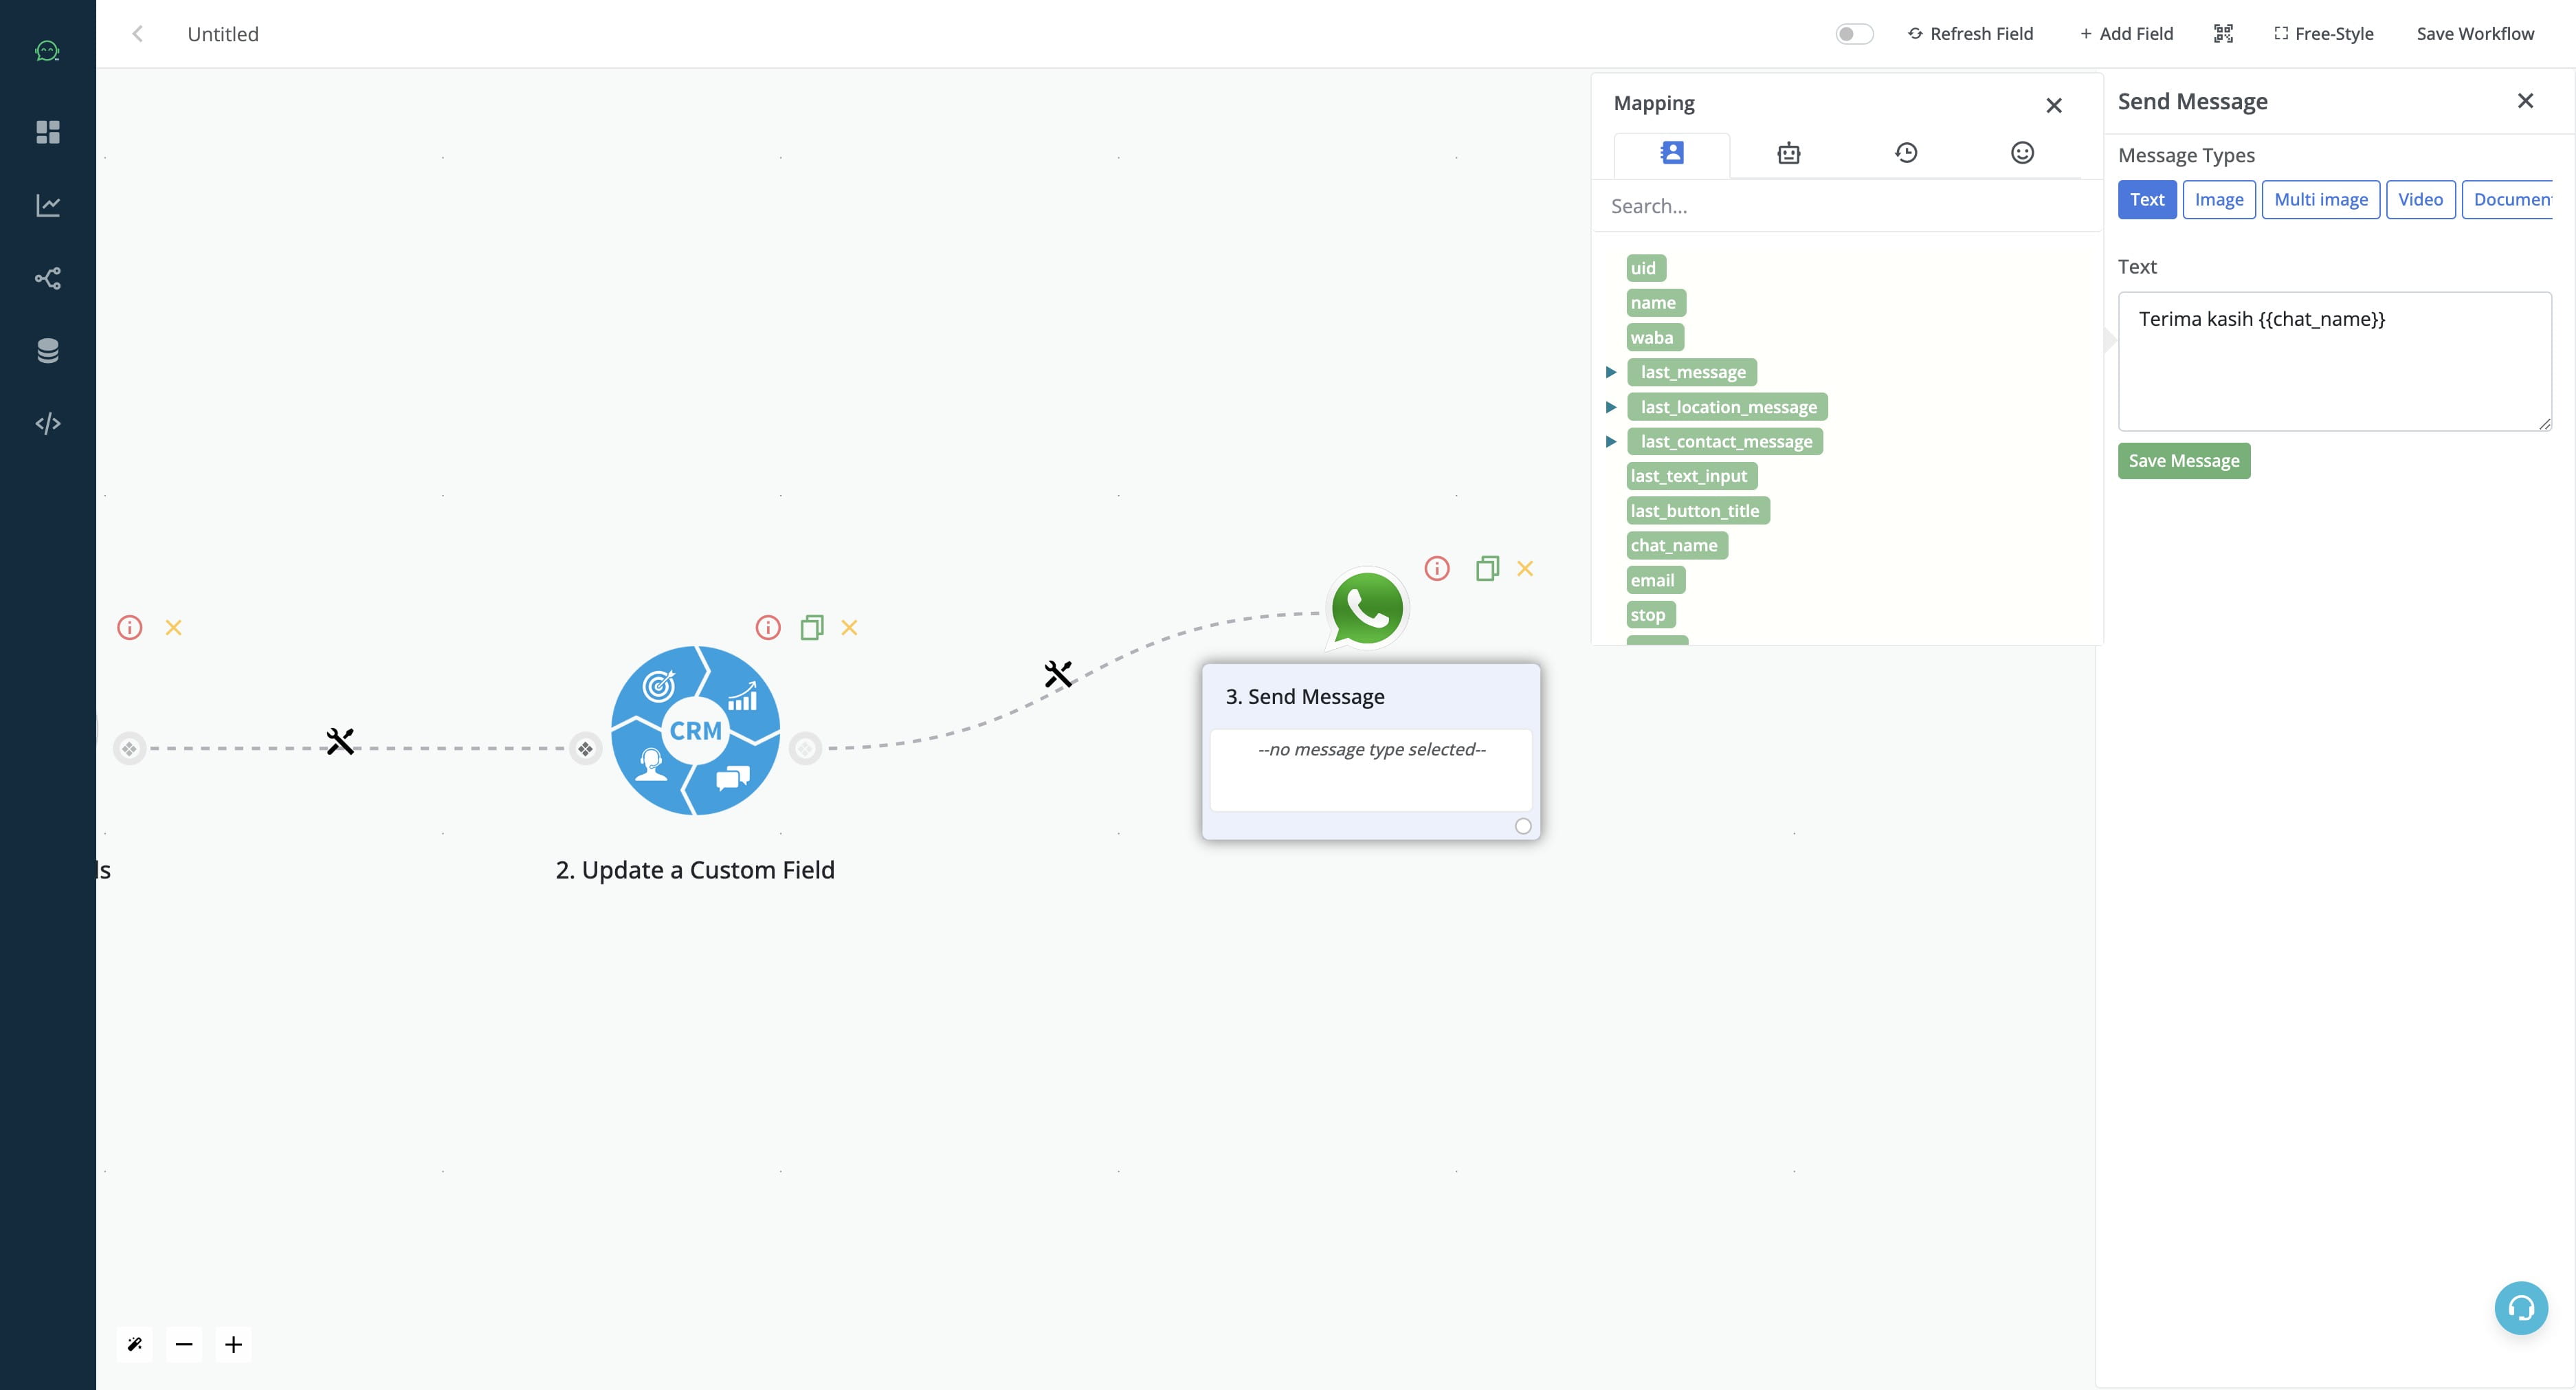Expand the last_location_message mapping field

1610,406
